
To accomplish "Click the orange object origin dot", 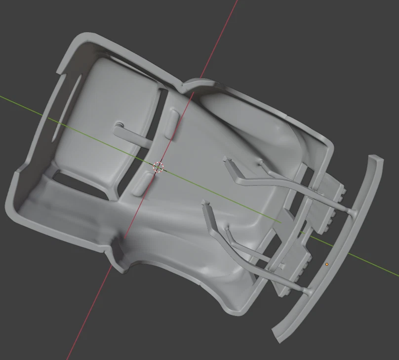I will 327,264.
